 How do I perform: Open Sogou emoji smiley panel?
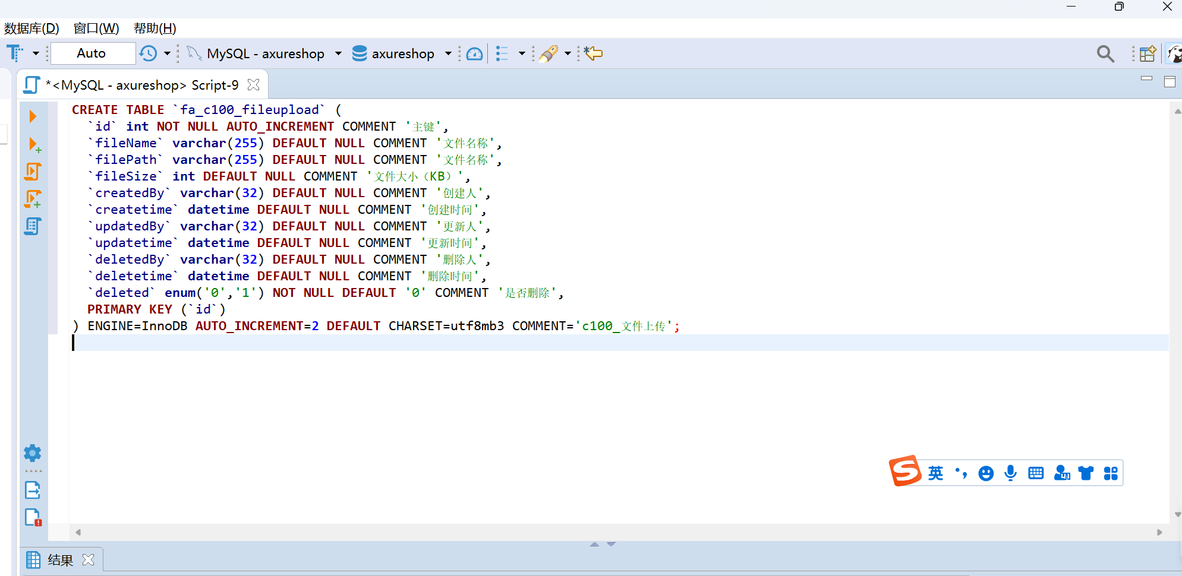point(986,473)
